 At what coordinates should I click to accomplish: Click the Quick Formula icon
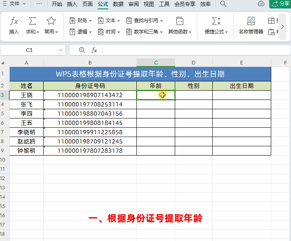[216, 21]
